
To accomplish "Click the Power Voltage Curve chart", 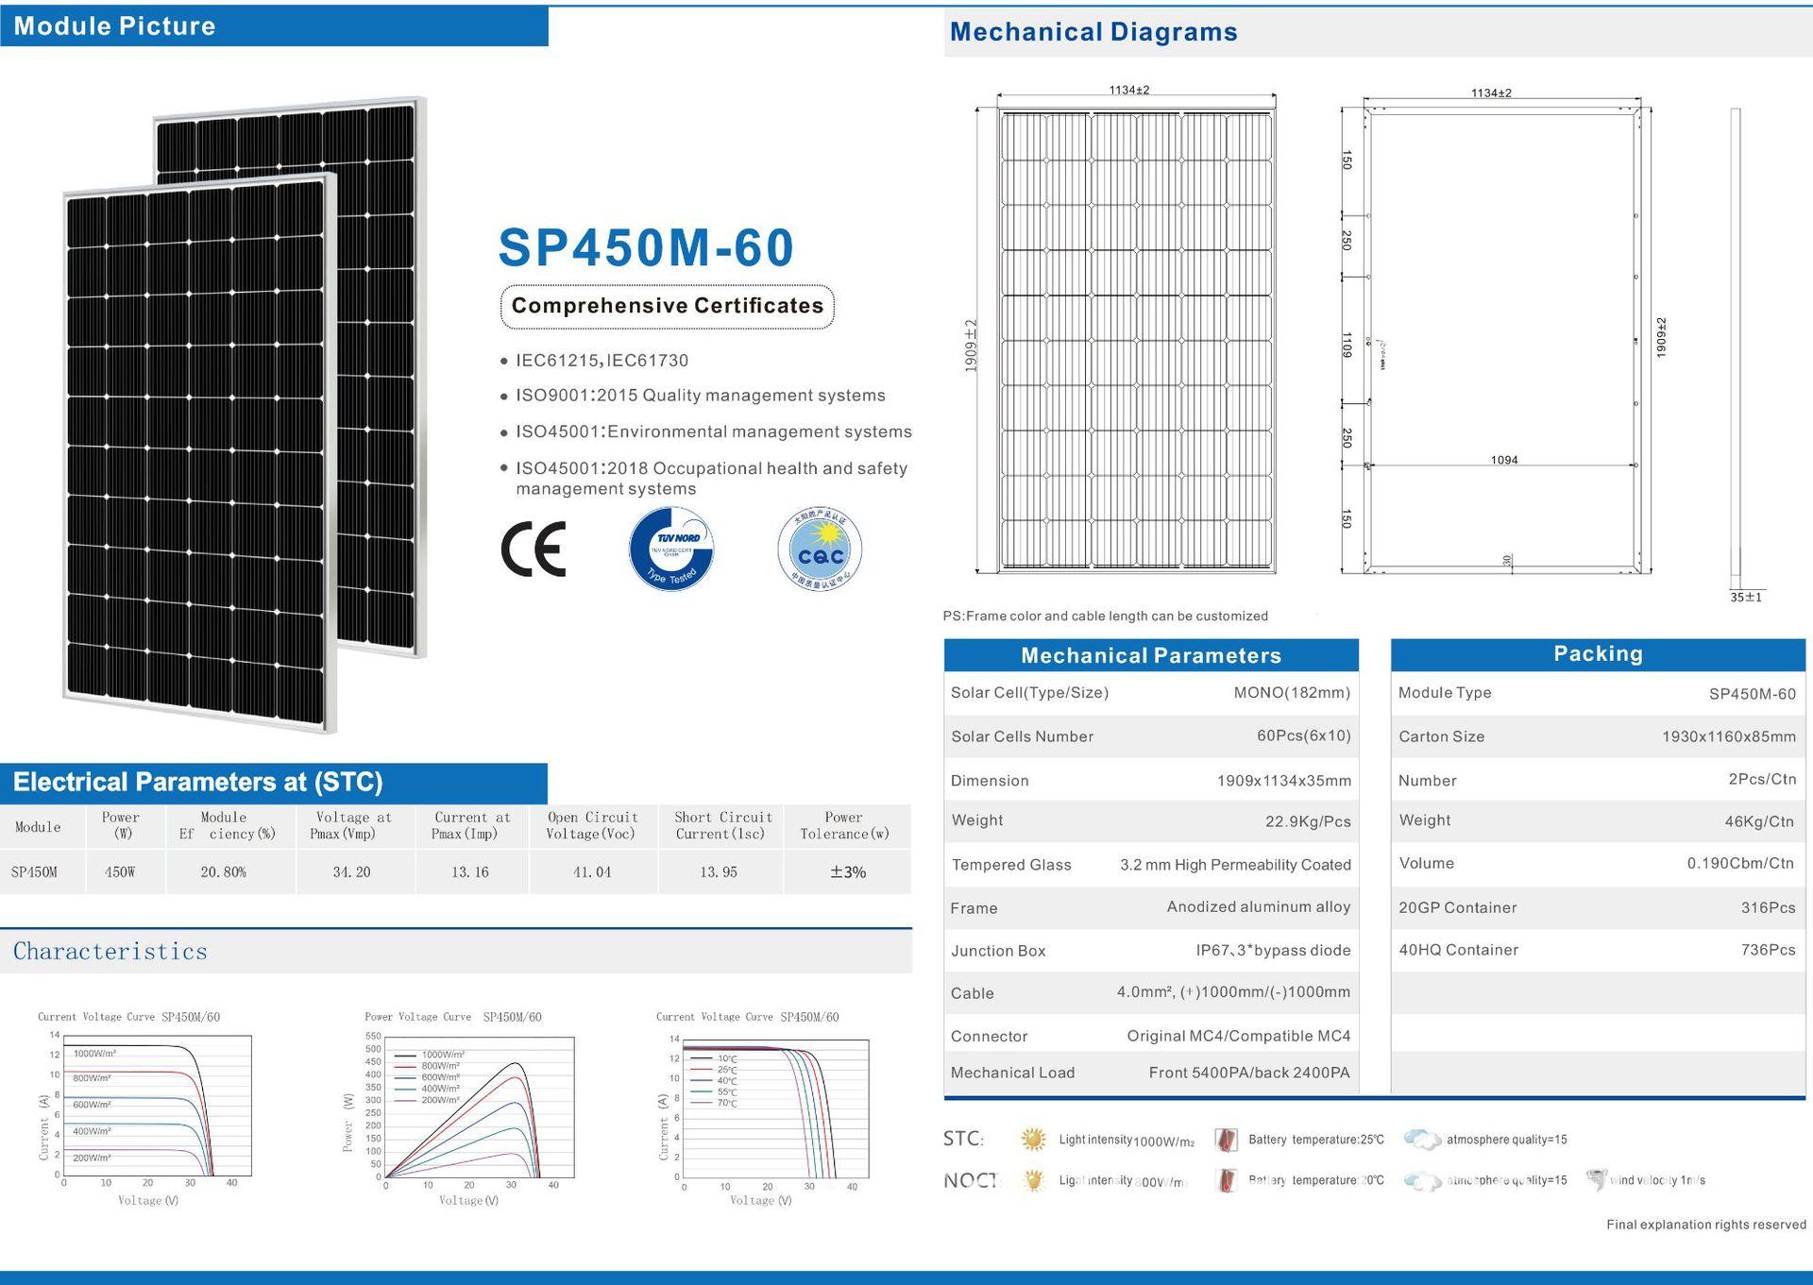I will click(x=477, y=1107).
